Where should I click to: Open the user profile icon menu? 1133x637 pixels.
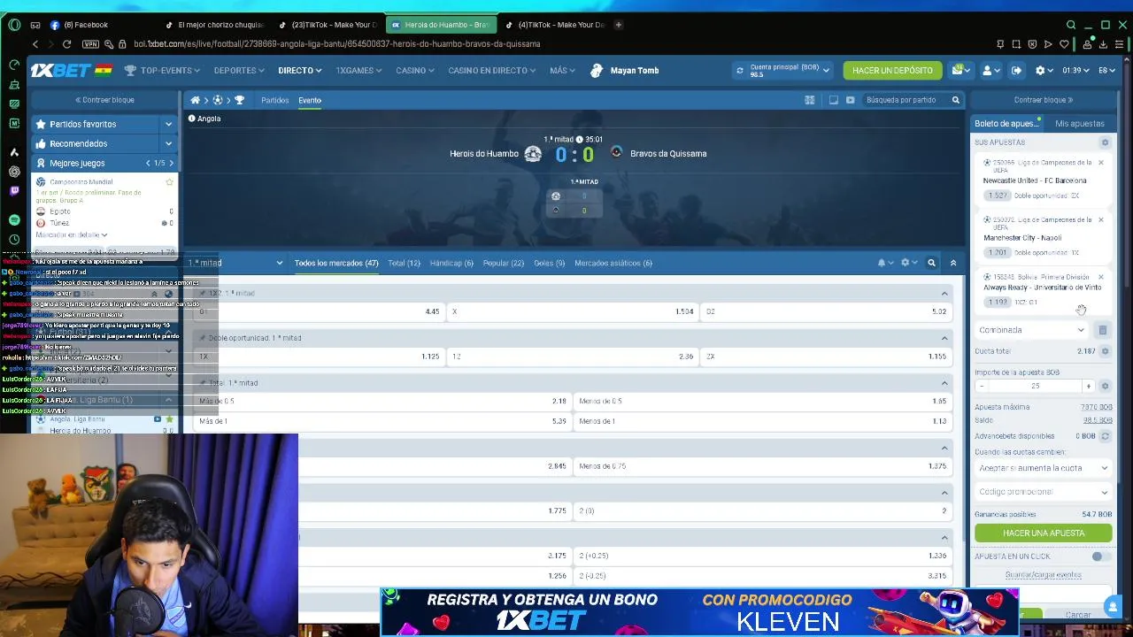point(990,70)
